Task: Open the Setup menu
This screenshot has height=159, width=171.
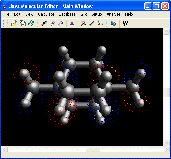Action: pyautogui.click(x=97, y=14)
